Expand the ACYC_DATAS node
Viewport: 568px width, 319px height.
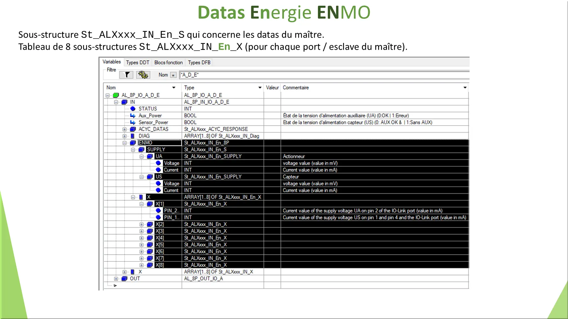pos(125,129)
